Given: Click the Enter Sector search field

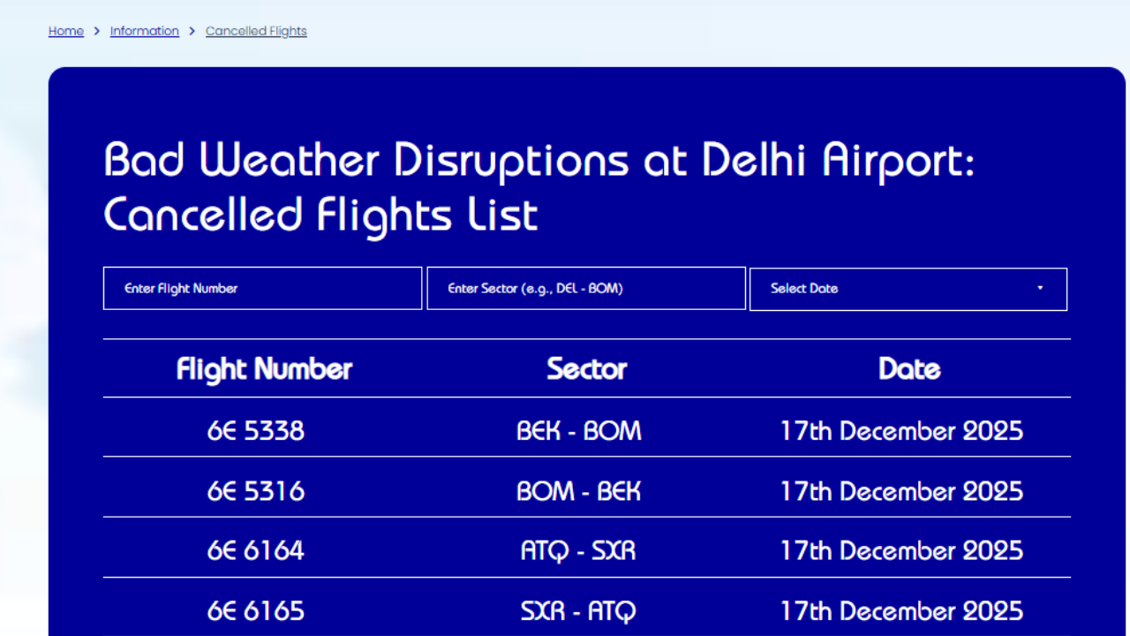Looking at the screenshot, I should (x=586, y=288).
